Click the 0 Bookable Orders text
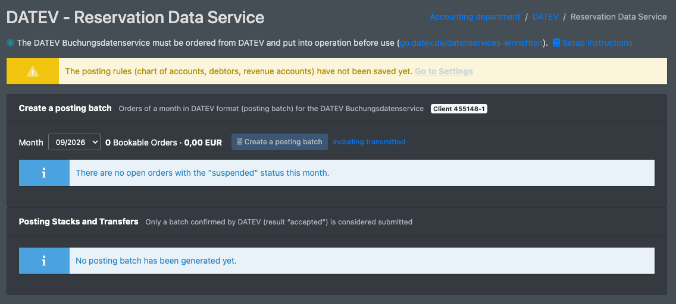Image resolution: width=676 pixels, height=304 pixels. pyautogui.click(x=141, y=142)
